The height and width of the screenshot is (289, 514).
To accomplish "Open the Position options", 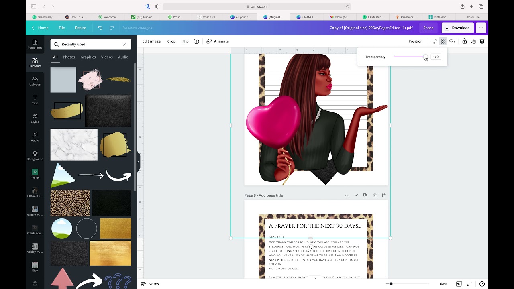I will 416,41.
